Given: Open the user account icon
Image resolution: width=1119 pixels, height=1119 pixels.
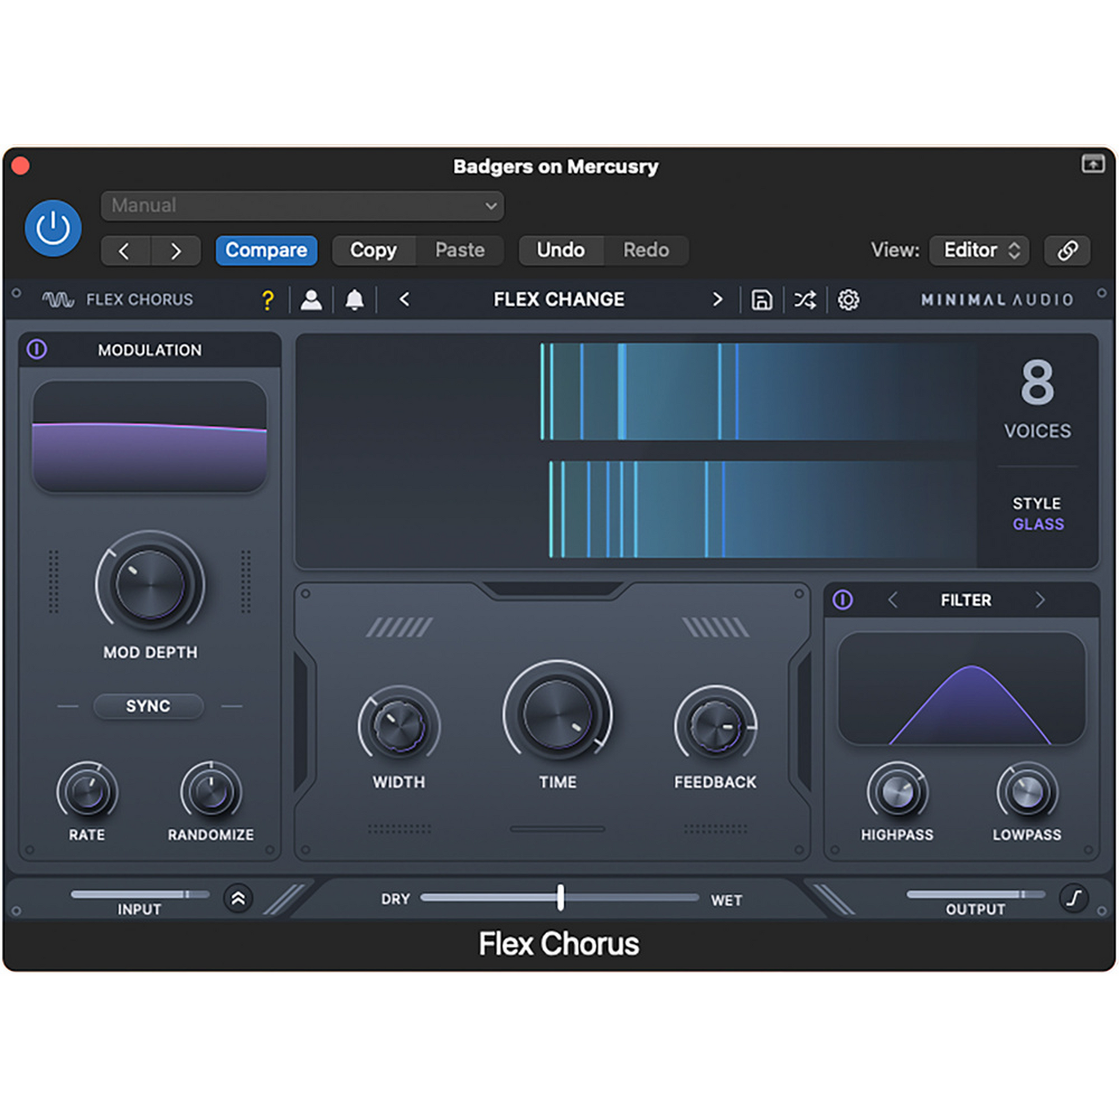Looking at the screenshot, I should [x=311, y=300].
